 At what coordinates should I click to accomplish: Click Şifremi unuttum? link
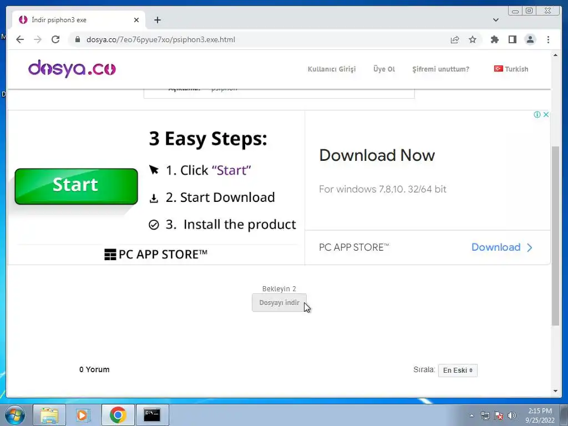pyautogui.click(x=440, y=69)
